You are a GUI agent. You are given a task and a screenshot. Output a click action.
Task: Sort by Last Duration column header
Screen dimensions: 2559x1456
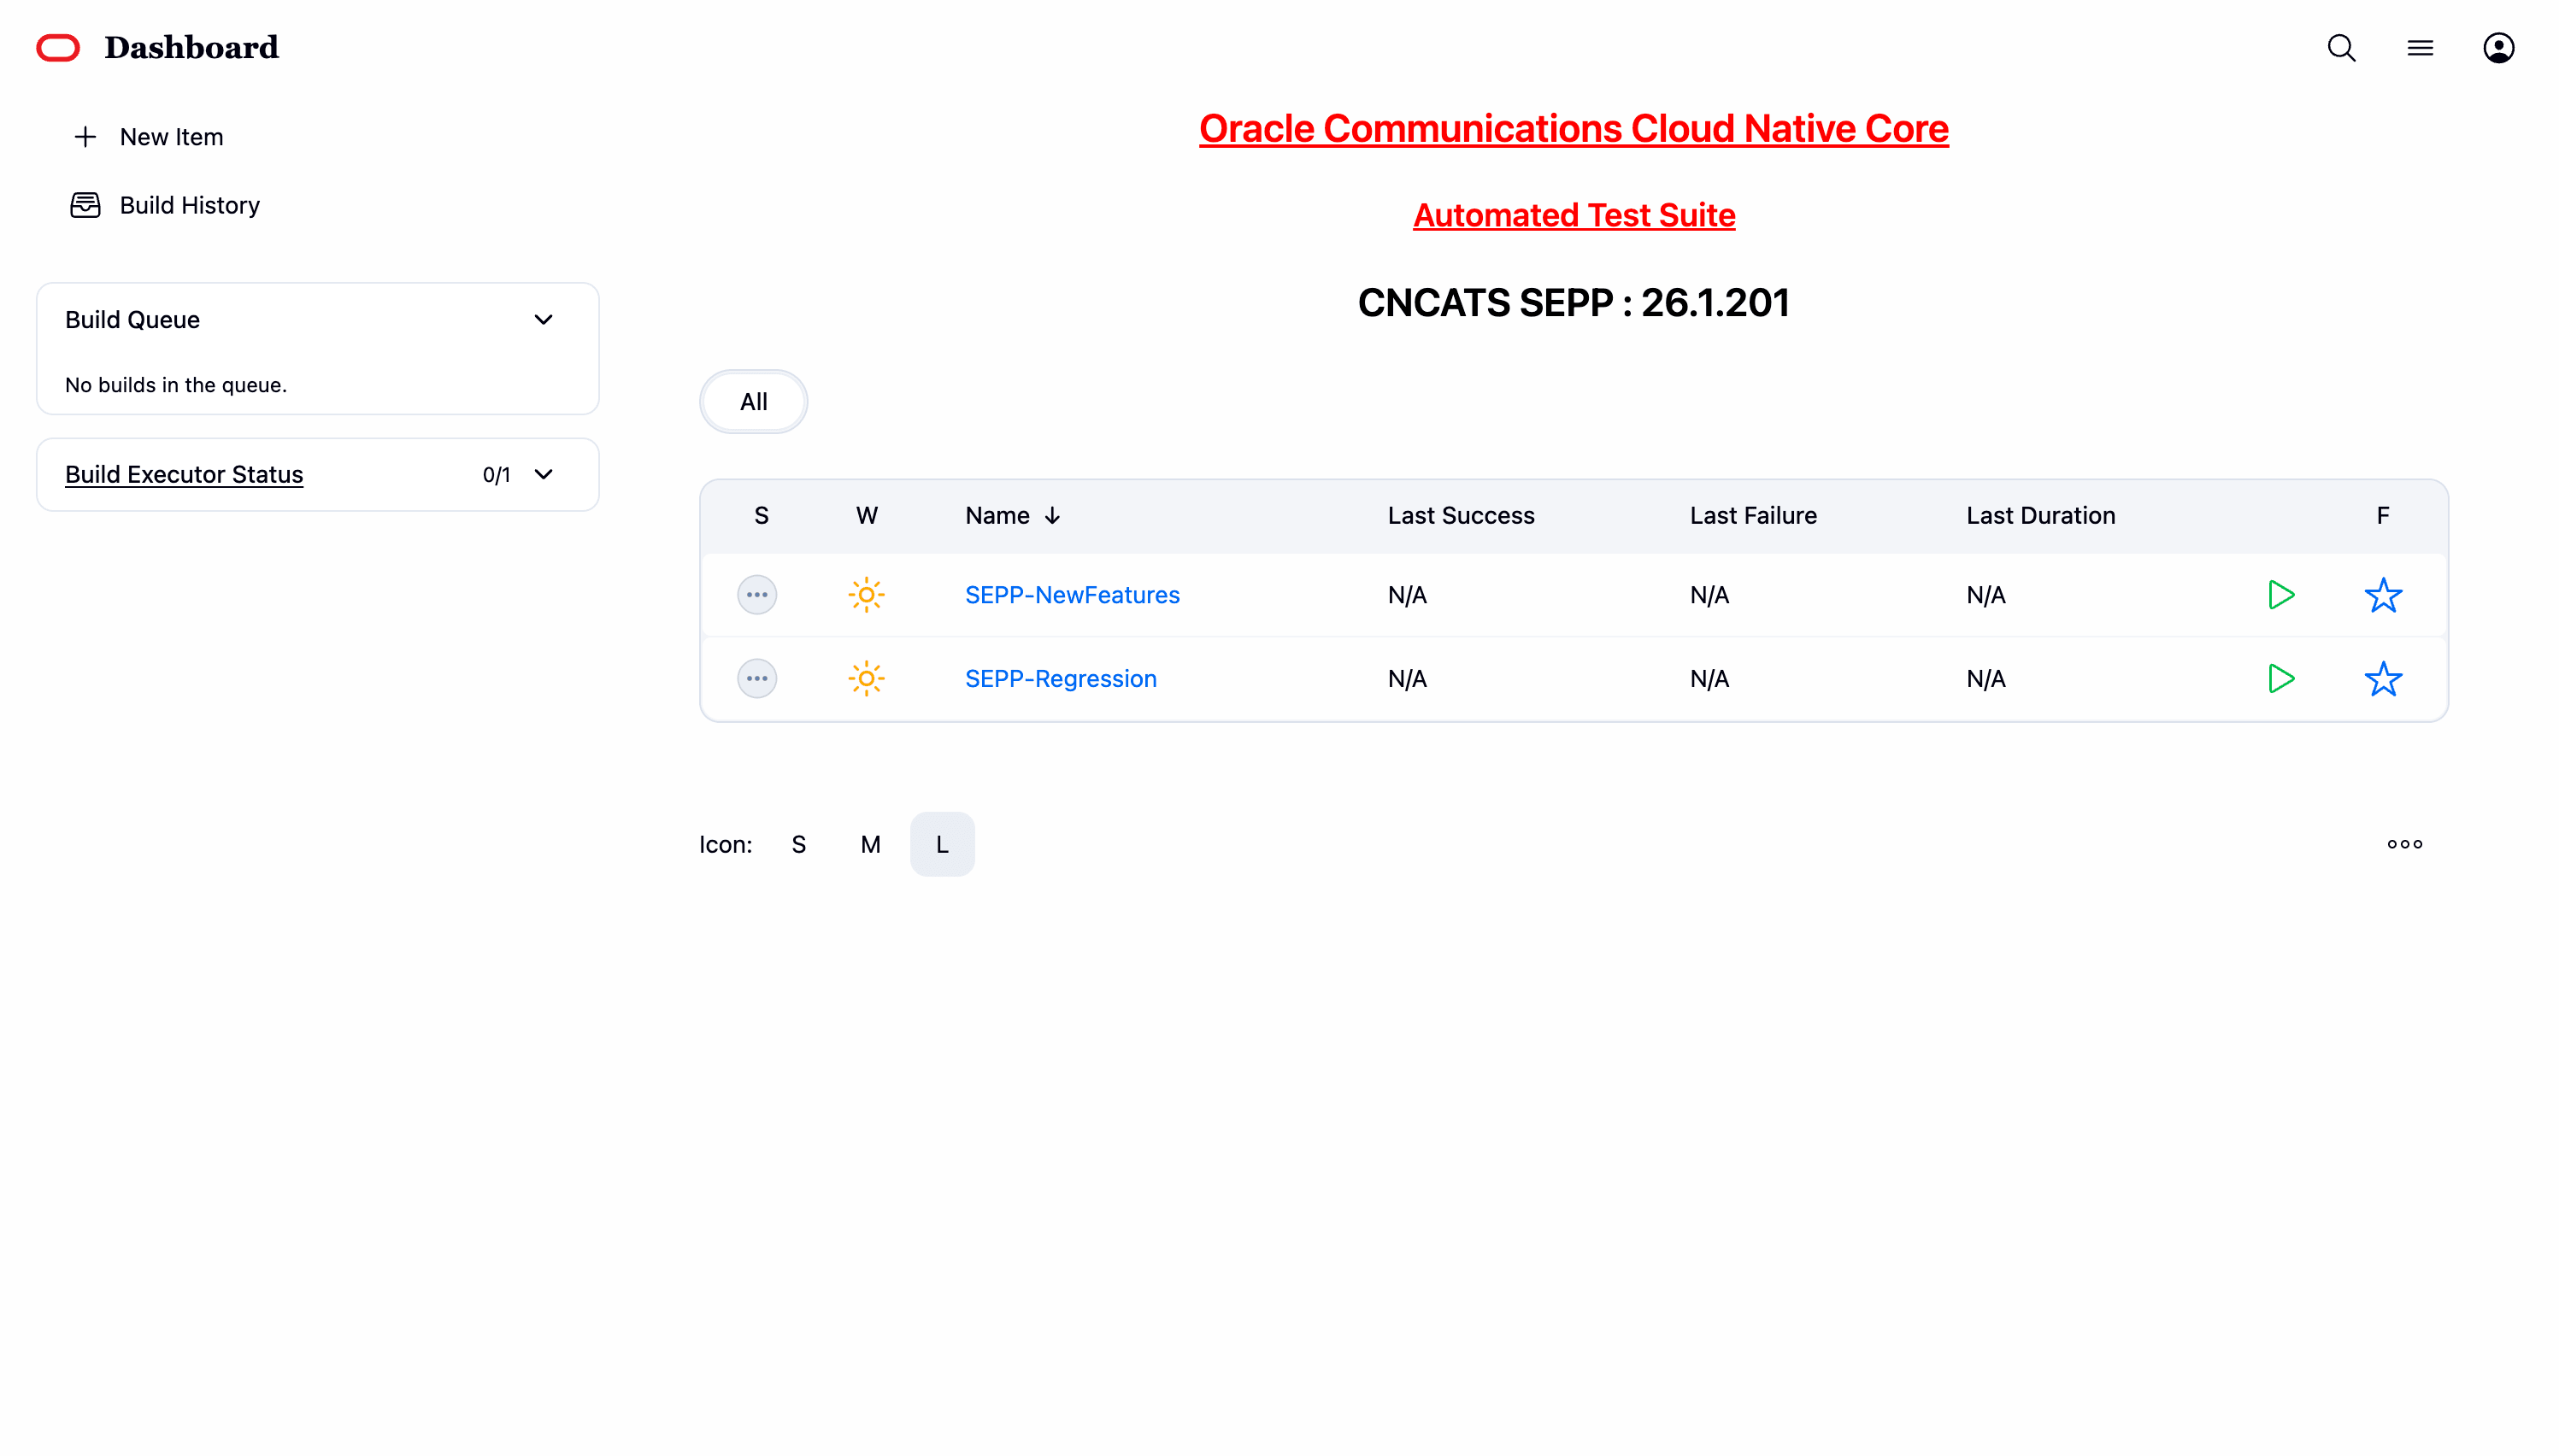click(x=2040, y=516)
